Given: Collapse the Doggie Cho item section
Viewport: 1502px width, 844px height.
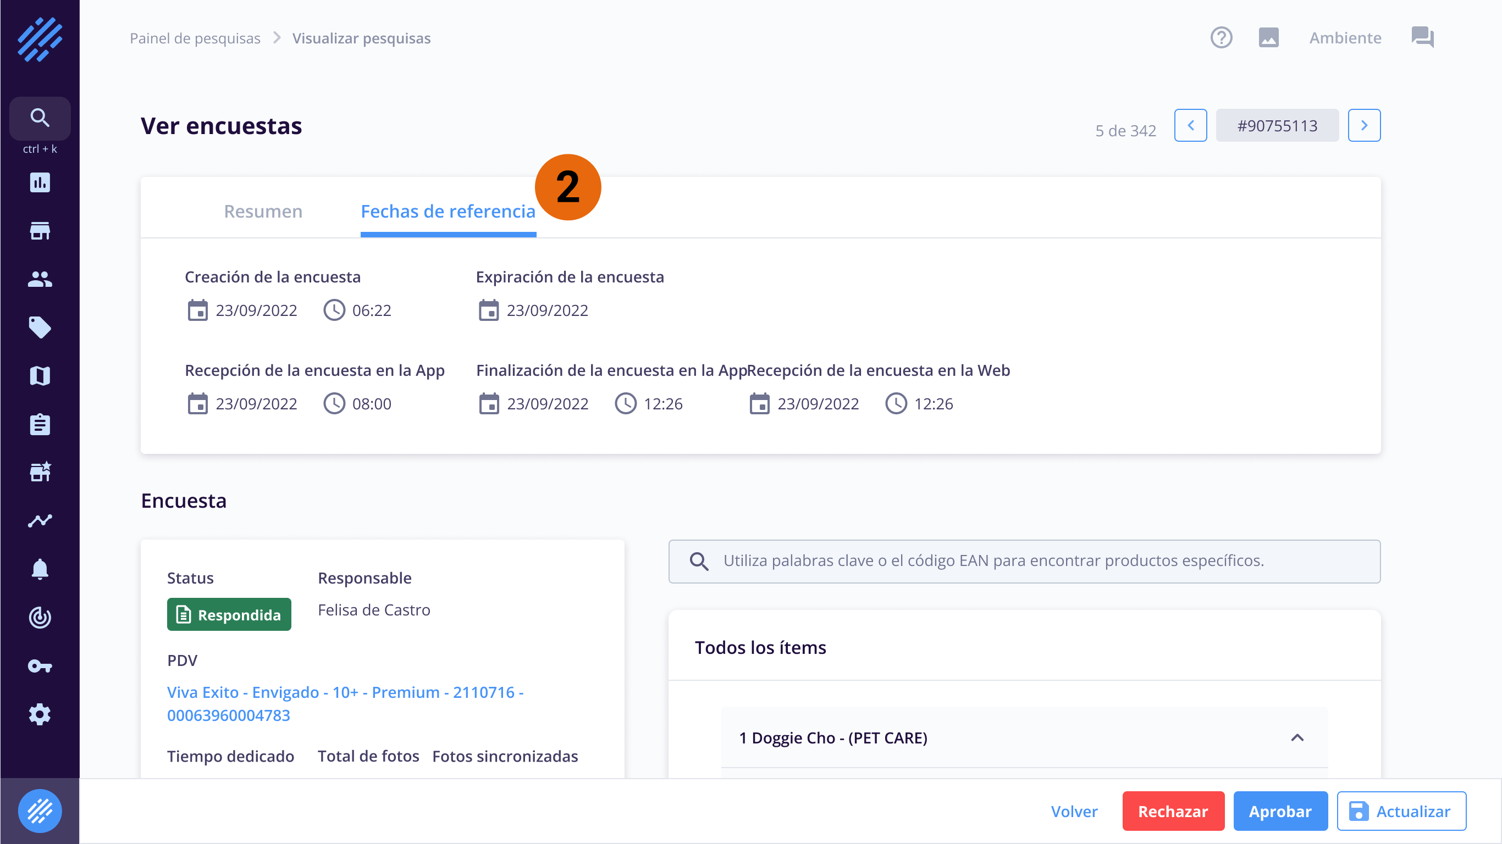Looking at the screenshot, I should [x=1297, y=738].
